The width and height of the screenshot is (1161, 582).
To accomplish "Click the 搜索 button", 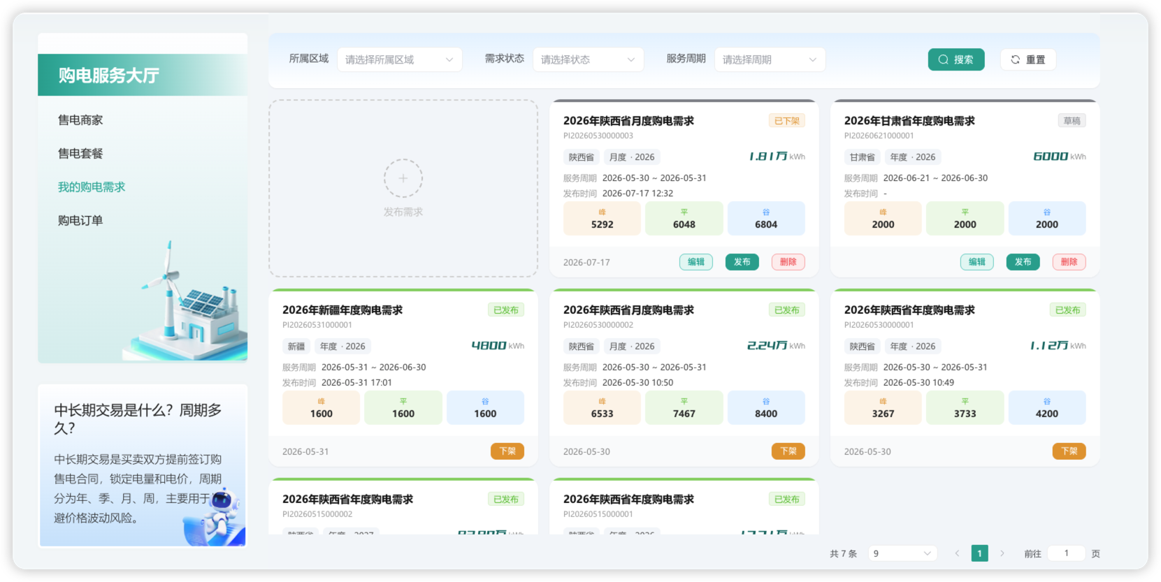I will click(956, 59).
